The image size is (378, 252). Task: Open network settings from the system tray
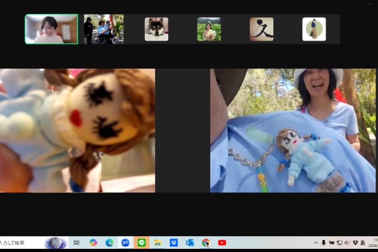pyautogui.click(x=339, y=243)
